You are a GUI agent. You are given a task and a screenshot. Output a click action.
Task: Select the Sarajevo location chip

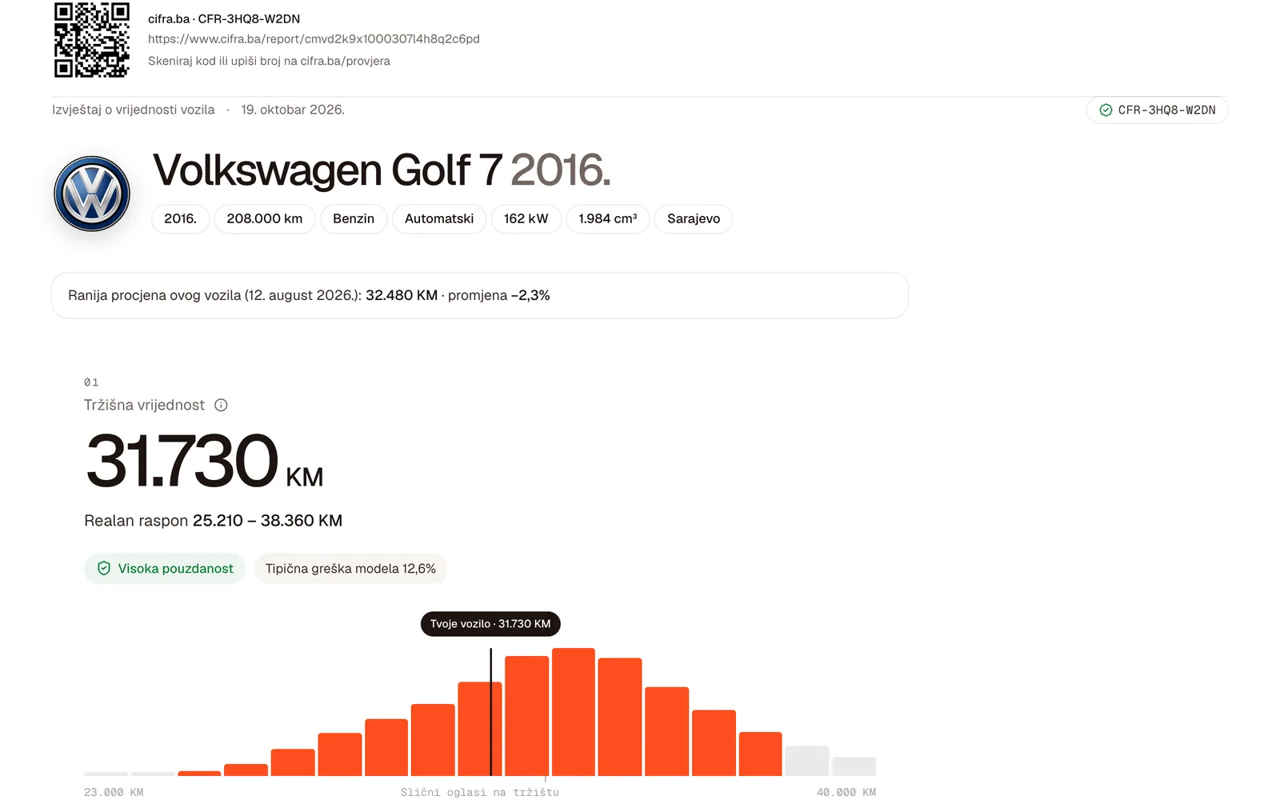point(694,219)
